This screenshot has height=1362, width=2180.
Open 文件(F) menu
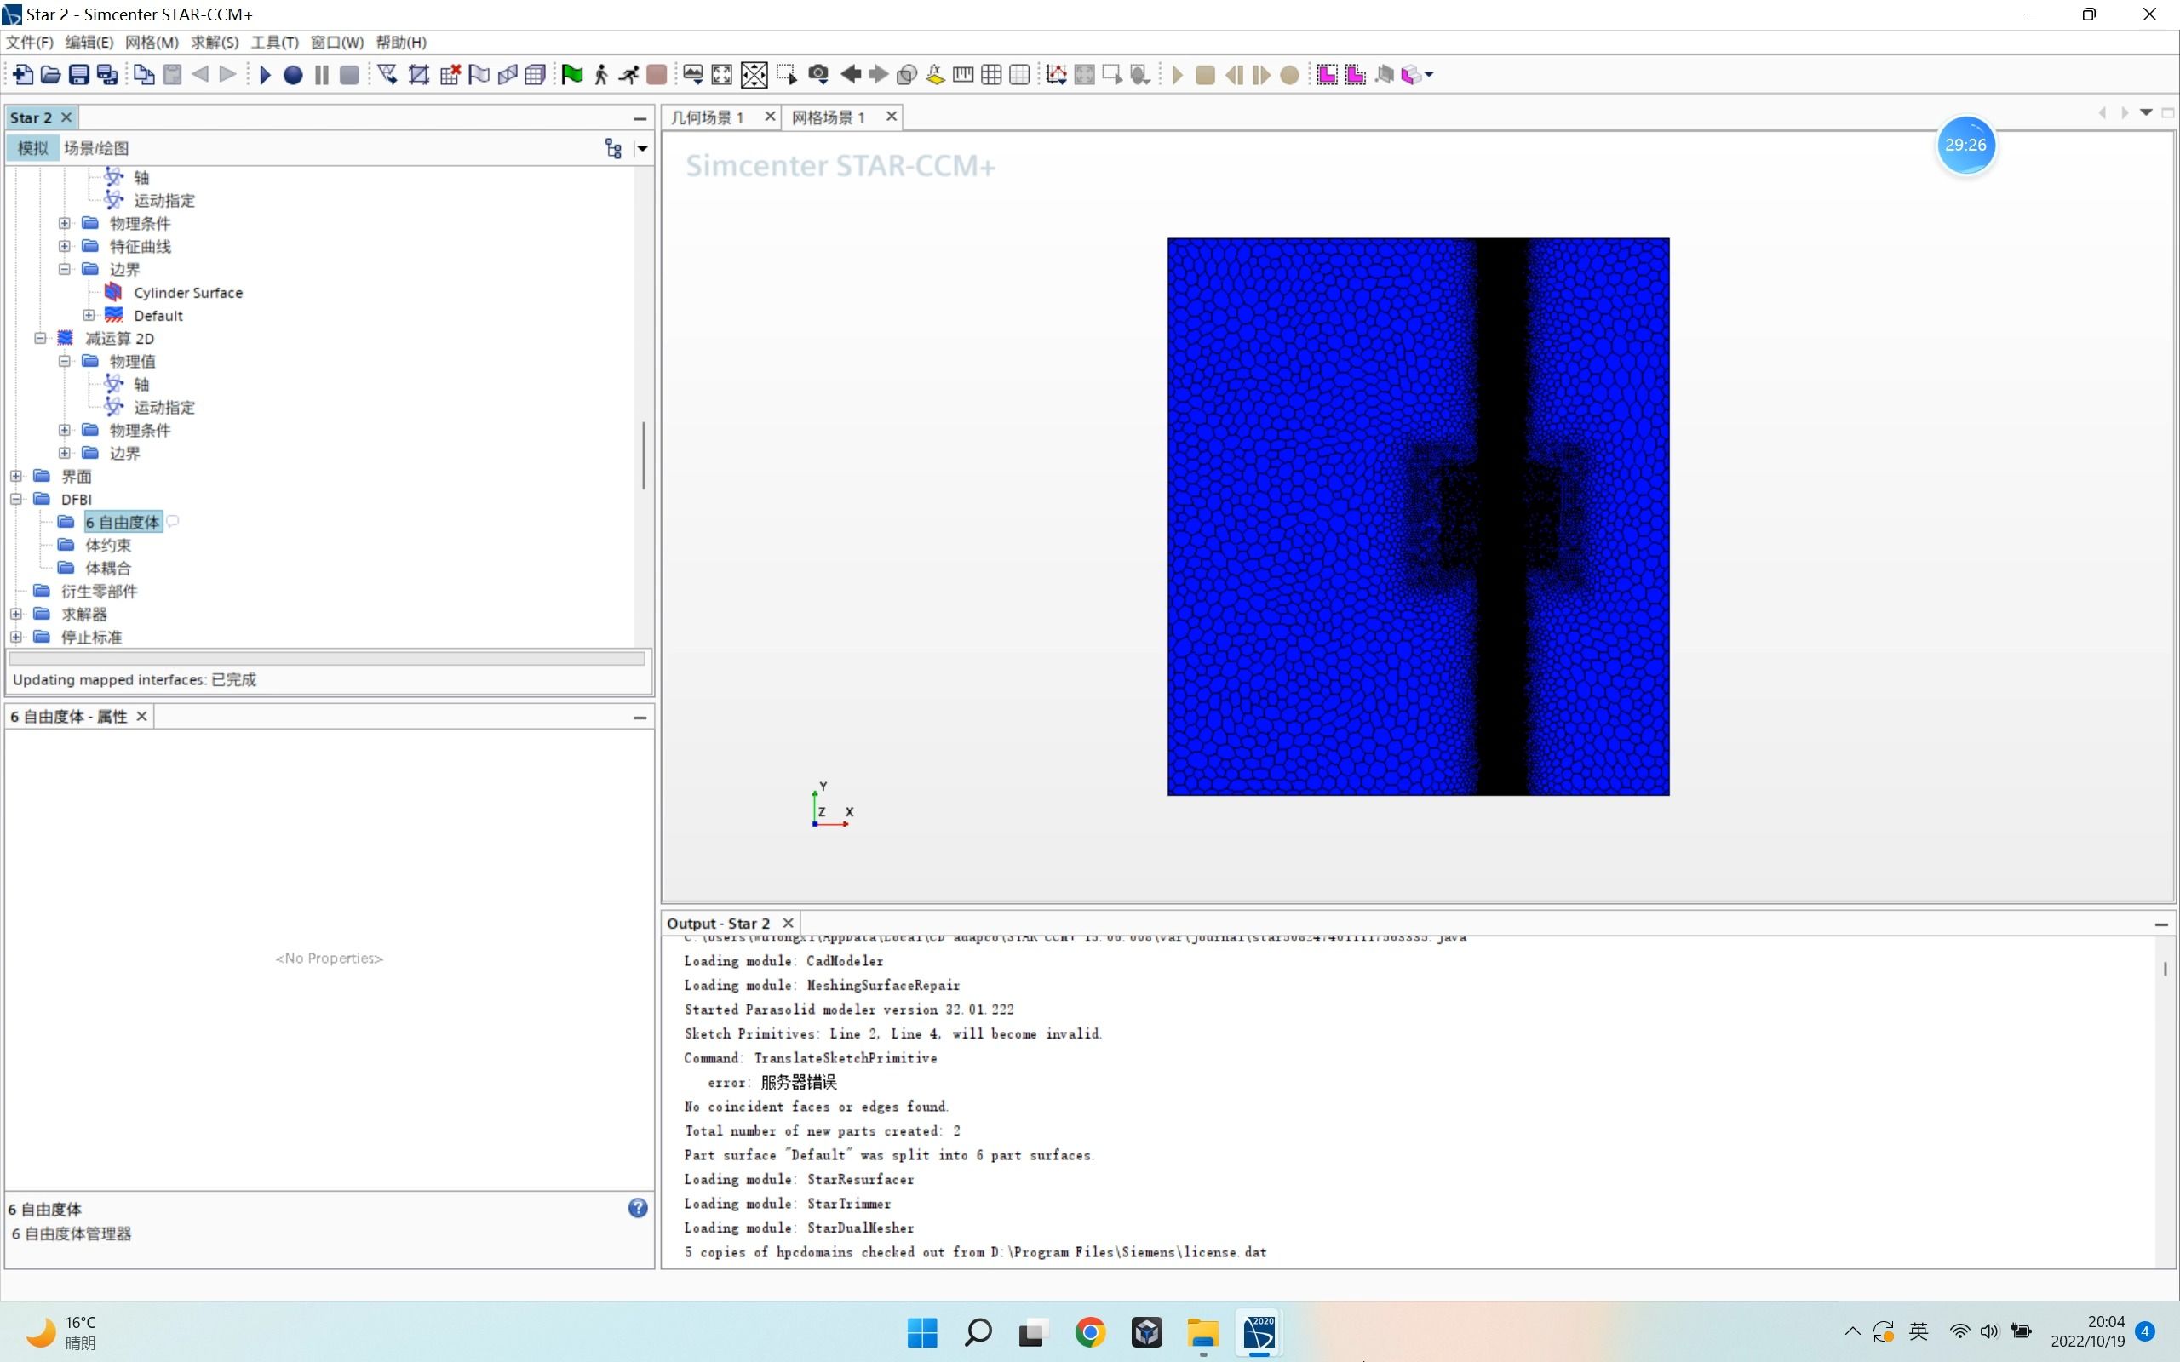[x=30, y=43]
